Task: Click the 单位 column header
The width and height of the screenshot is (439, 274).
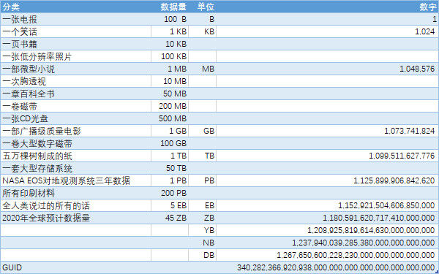Action: point(202,7)
